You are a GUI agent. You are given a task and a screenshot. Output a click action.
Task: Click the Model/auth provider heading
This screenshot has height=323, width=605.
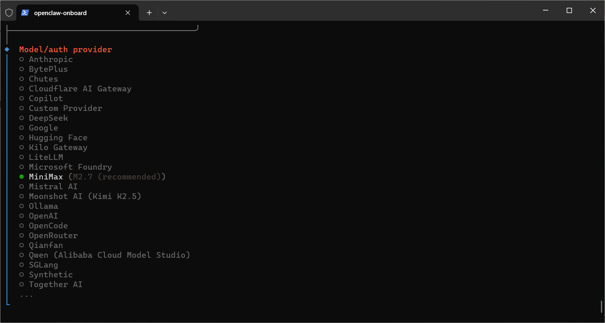click(66, 49)
